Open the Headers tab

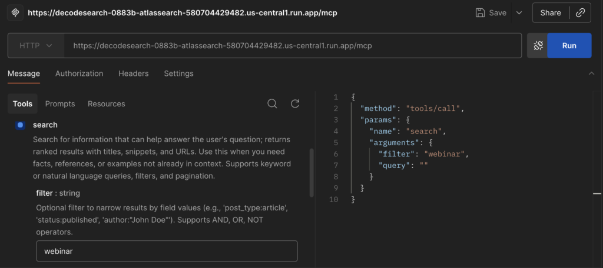[133, 73]
